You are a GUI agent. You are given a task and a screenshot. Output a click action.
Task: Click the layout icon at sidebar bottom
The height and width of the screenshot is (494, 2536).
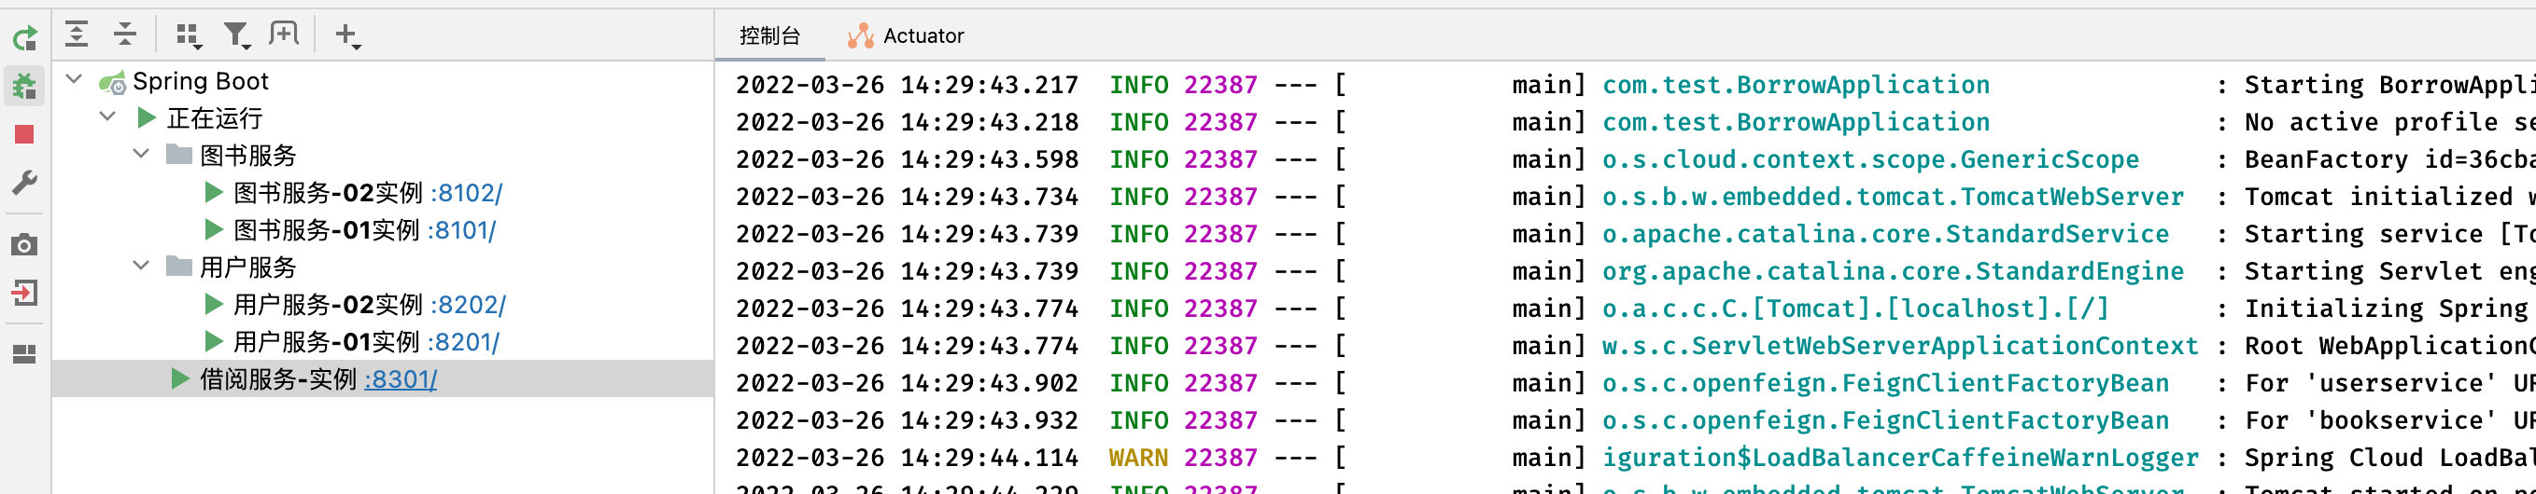[x=24, y=353]
